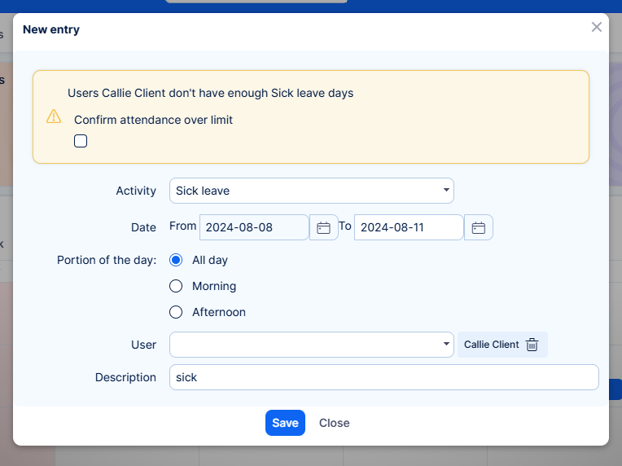622x466 pixels.
Task: Check the confirm attendance over limit box
Action: (x=81, y=141)
